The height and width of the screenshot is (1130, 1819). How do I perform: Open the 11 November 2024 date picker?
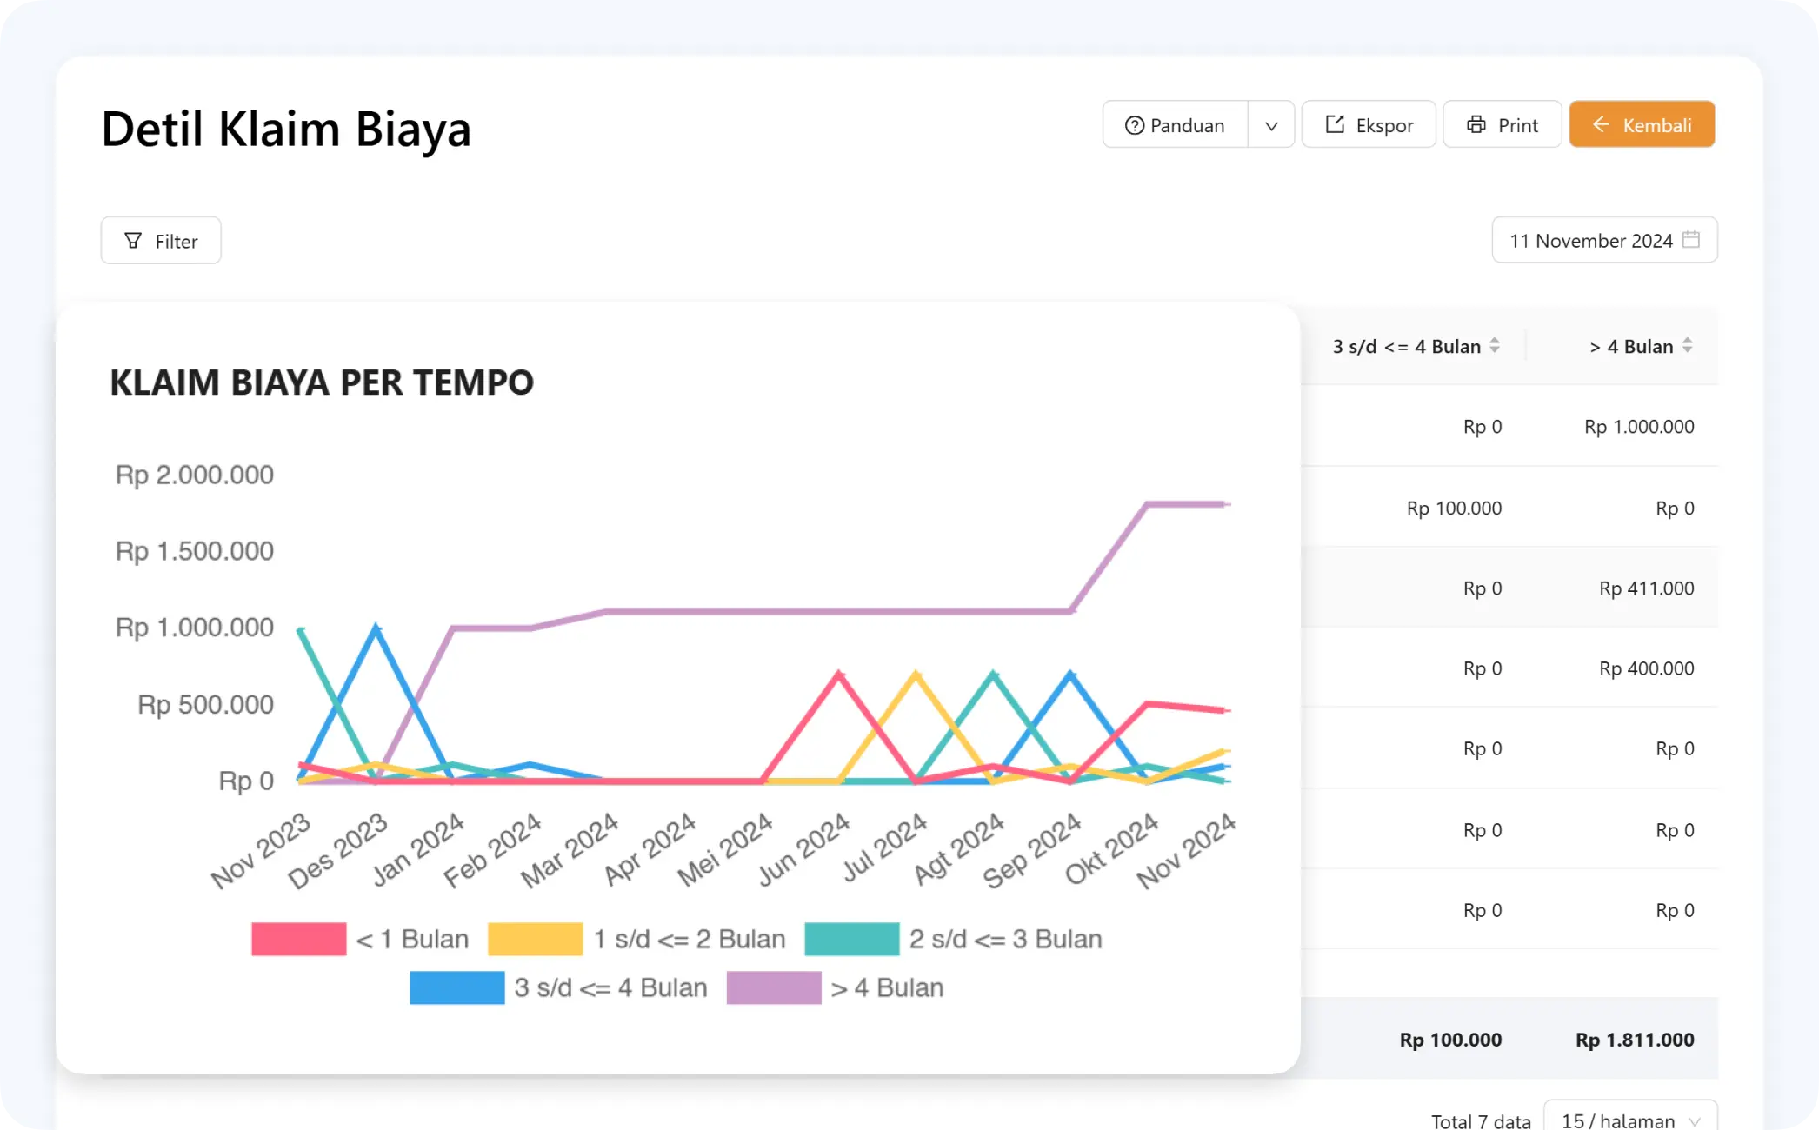[1604, 240]
